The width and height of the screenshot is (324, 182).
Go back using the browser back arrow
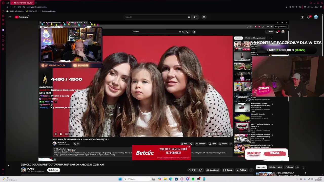[7, 7]
